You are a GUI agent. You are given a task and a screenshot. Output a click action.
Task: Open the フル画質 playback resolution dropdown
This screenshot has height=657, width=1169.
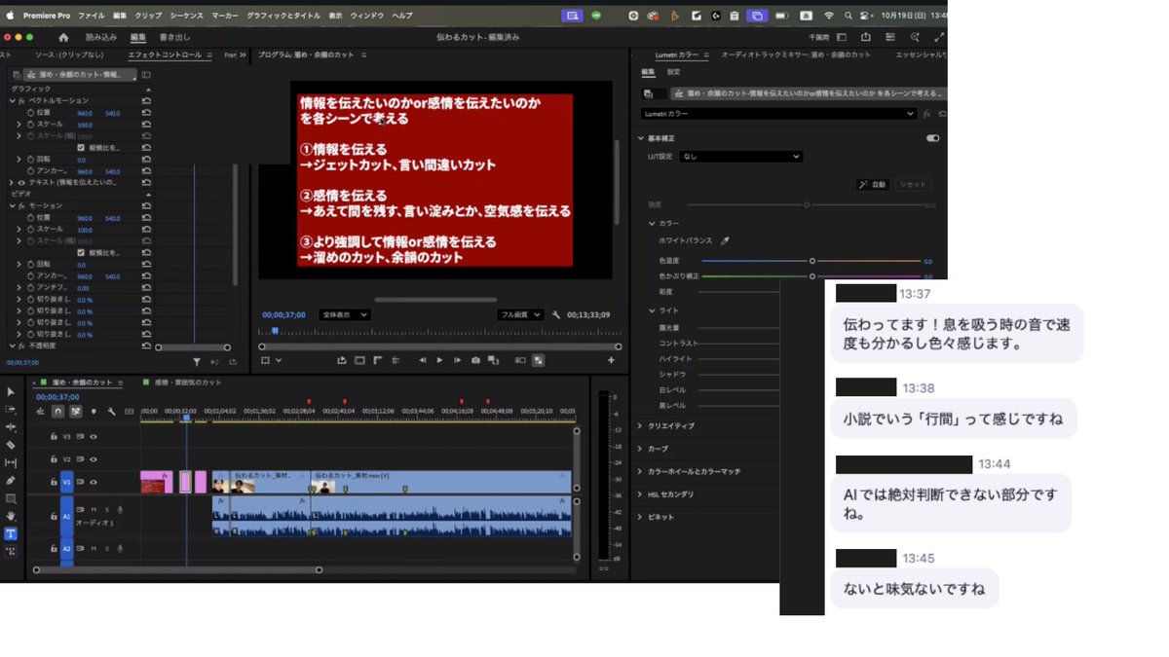coord(520,314)
